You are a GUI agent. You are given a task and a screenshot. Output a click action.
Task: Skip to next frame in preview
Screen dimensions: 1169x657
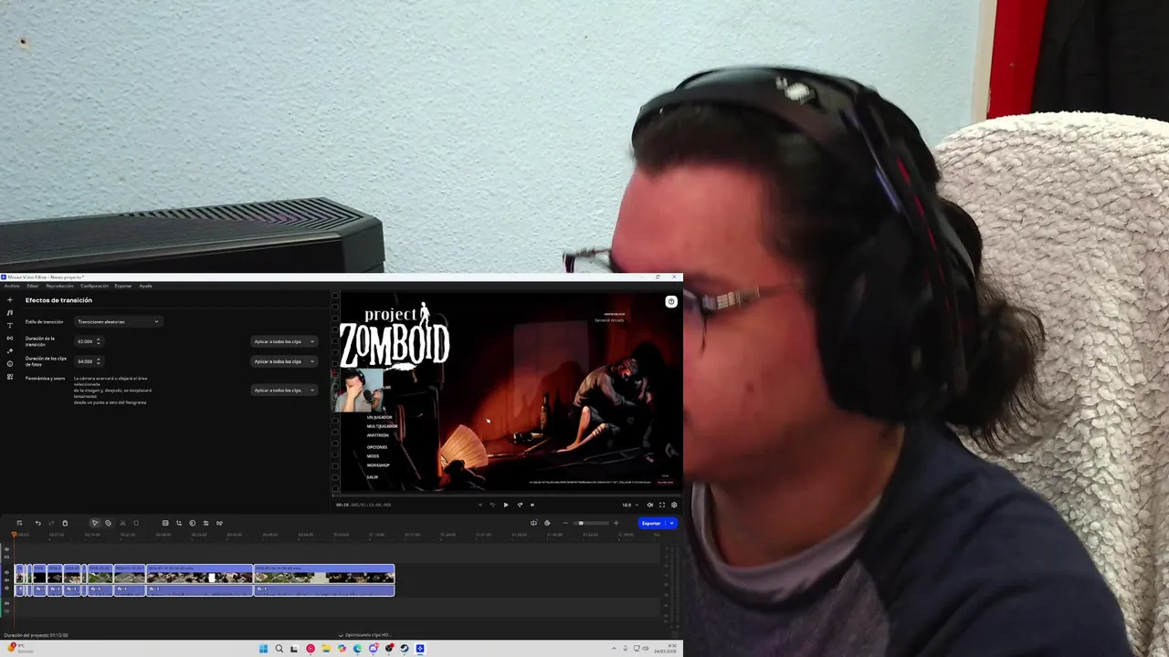[520, 505]
